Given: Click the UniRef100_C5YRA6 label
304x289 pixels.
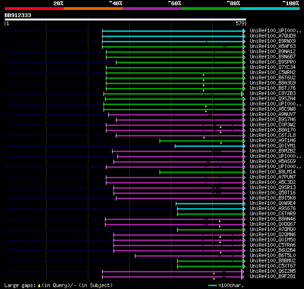Looking at the screenshot, I should click(273, 245).
